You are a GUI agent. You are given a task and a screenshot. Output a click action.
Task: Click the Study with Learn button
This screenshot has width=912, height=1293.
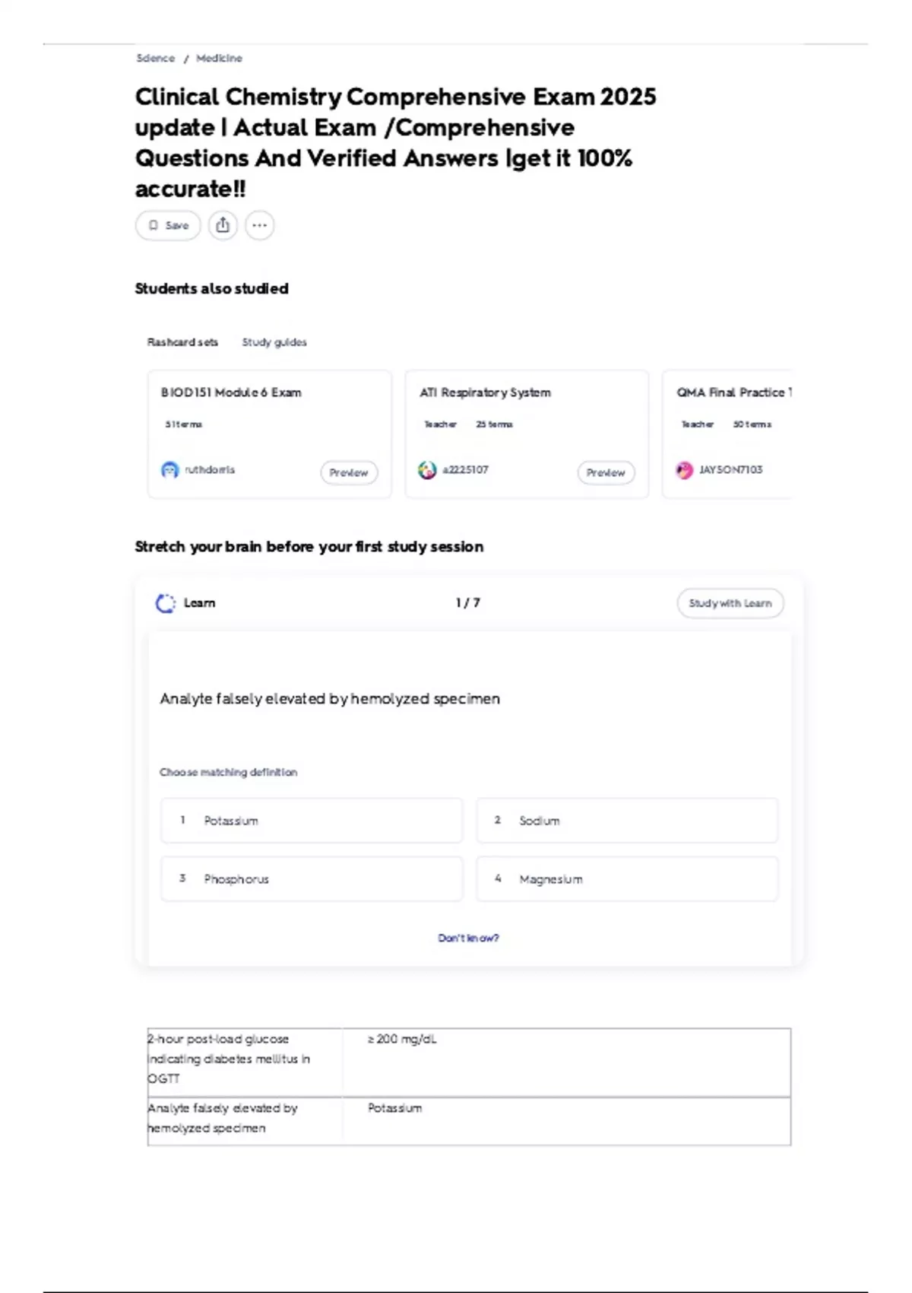(730, 603)
